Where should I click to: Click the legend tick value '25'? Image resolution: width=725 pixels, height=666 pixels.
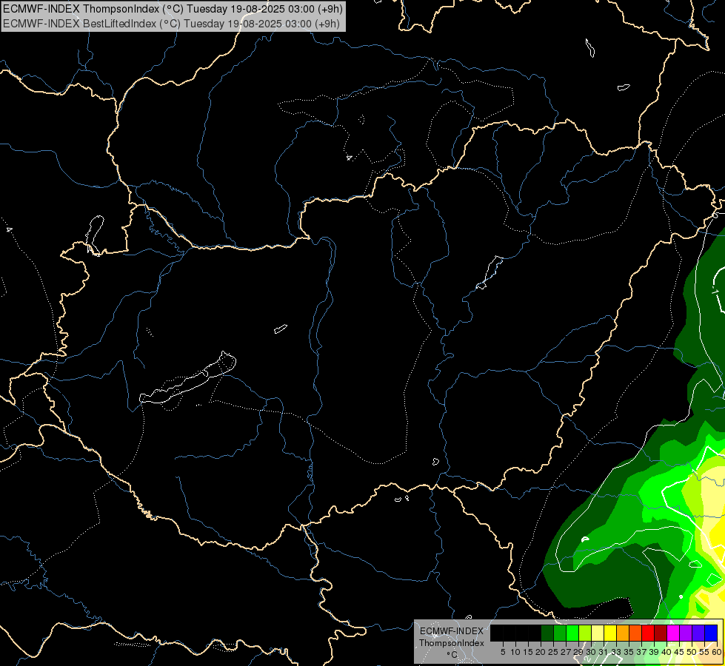(553, 652)
